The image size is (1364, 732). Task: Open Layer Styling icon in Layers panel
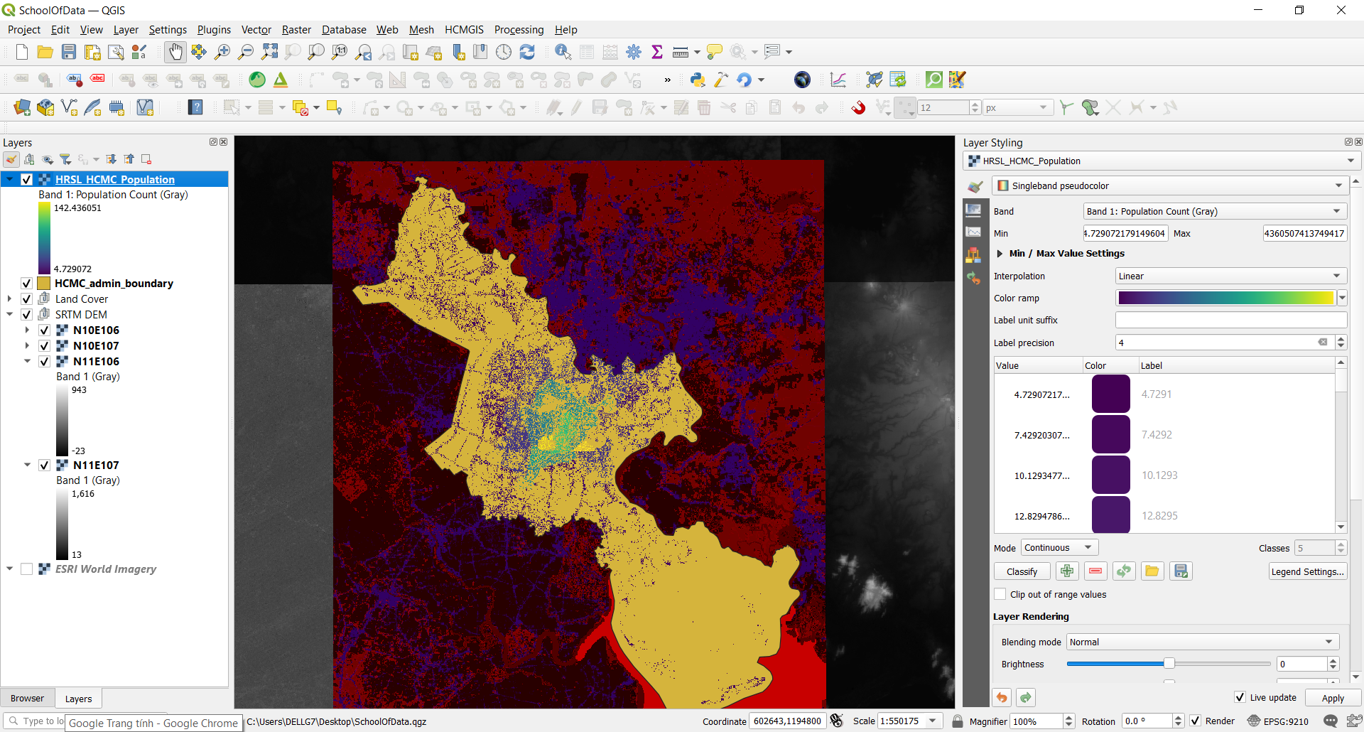12,159
